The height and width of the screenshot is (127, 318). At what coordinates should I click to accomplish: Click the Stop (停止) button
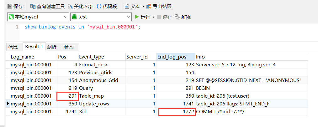165,17
